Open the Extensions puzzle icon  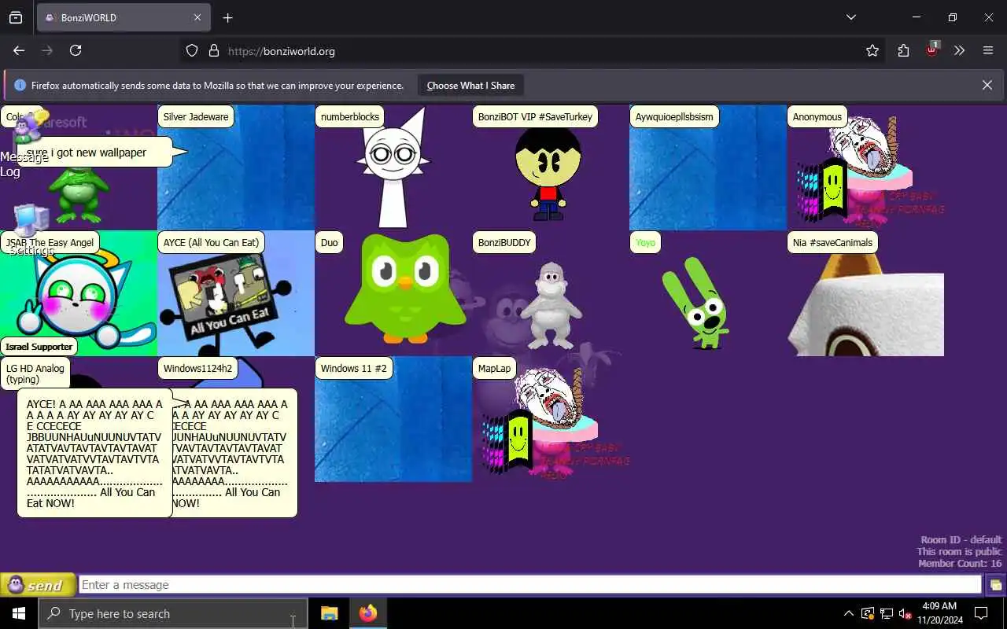pyautogui.click(x=903, y=50)
